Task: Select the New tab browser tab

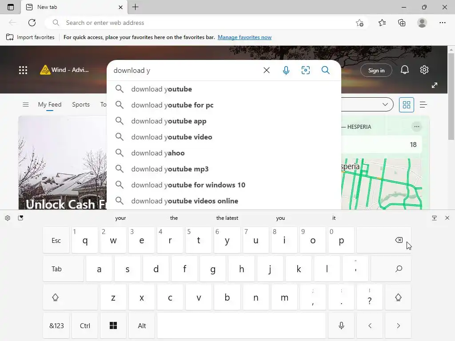Action: [x=74, y=7]
